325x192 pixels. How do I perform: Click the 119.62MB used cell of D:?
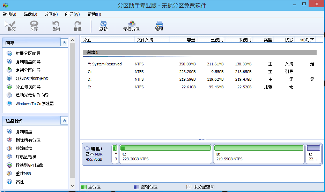[215, 79]
